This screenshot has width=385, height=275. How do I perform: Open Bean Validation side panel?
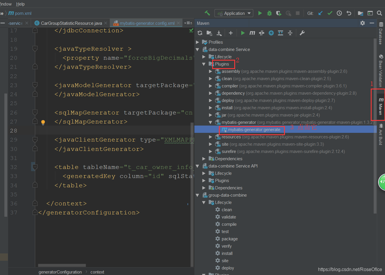(x=381, y=71)
